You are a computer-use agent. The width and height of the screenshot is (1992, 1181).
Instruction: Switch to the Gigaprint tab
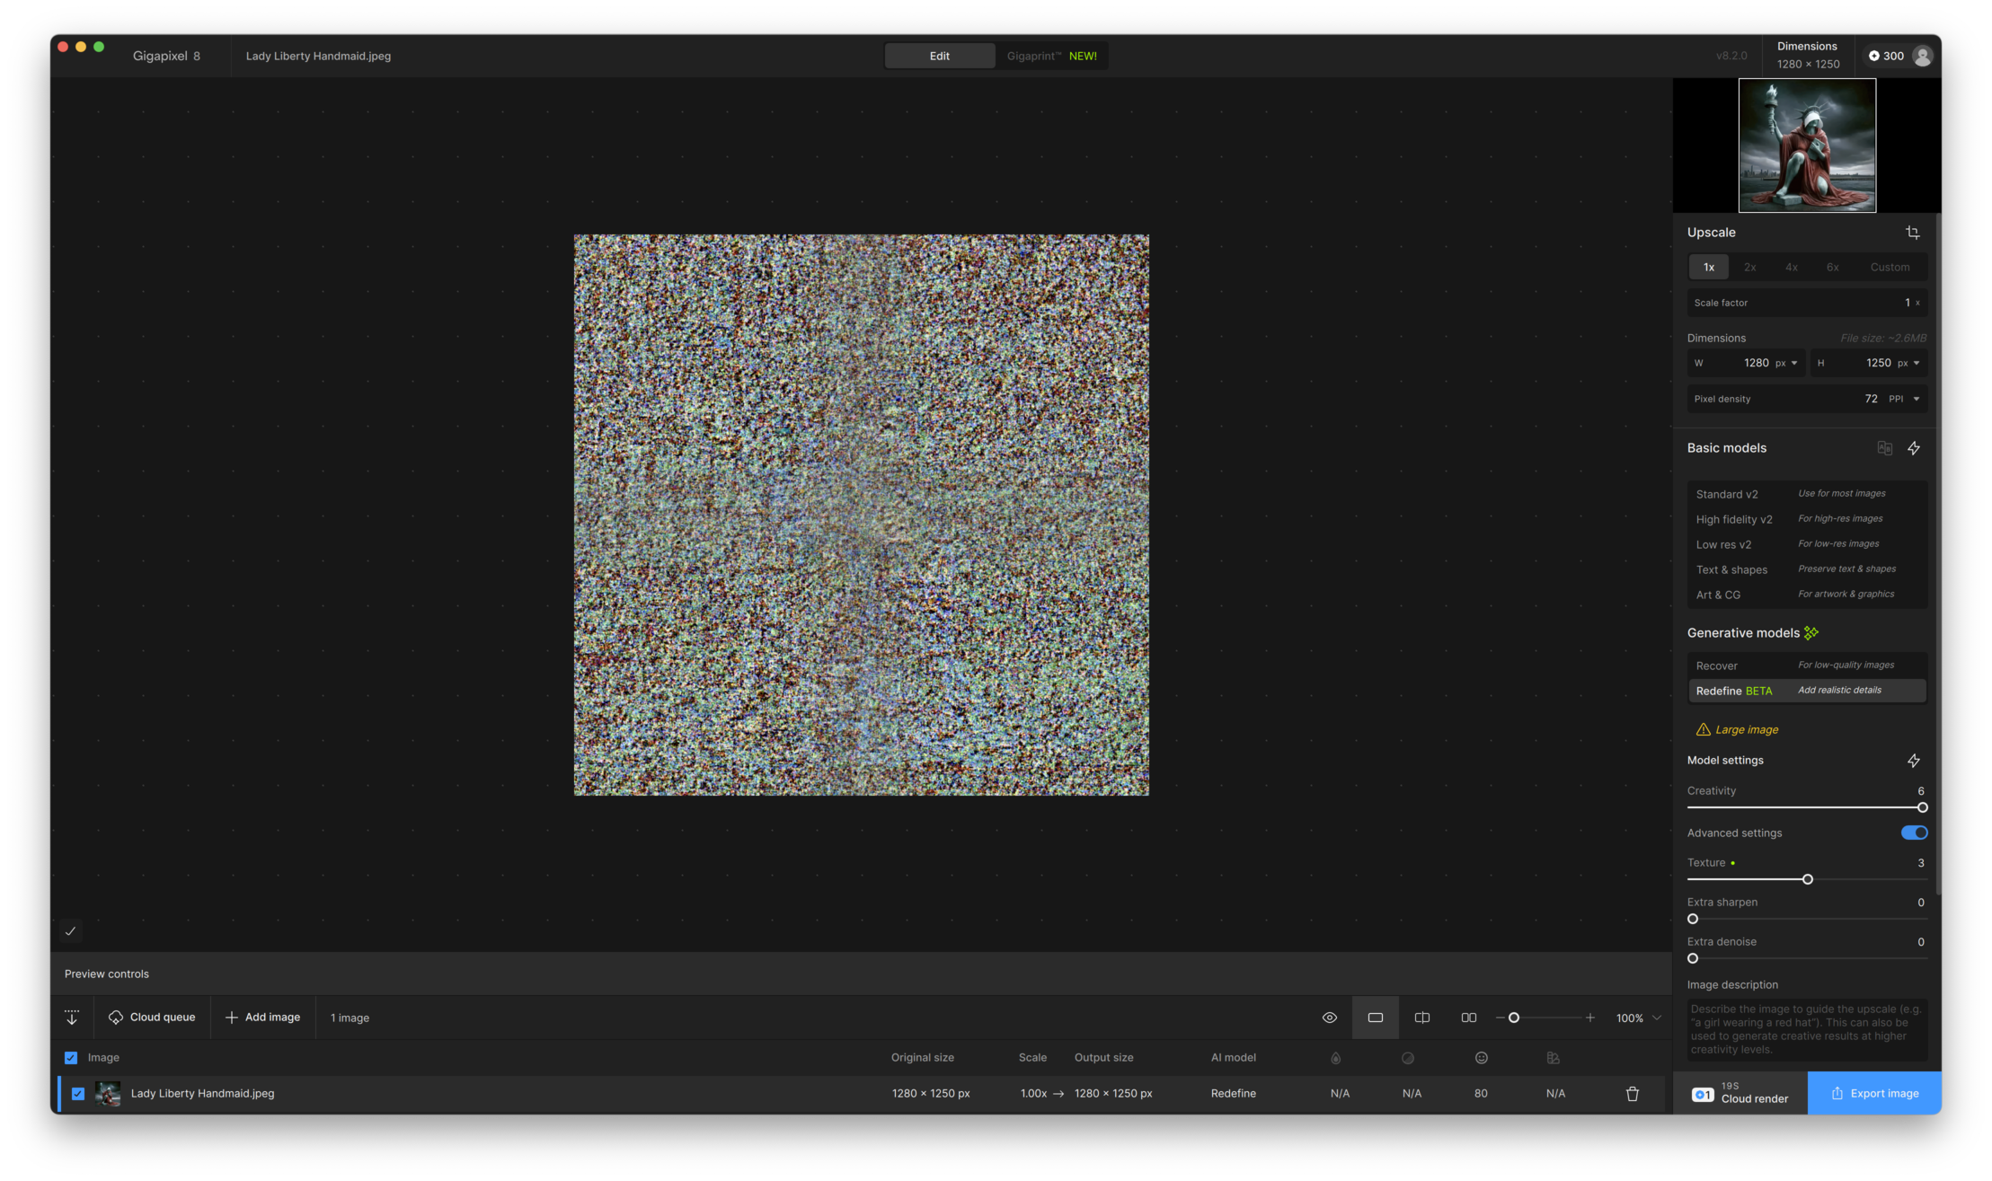(1050, 56)
